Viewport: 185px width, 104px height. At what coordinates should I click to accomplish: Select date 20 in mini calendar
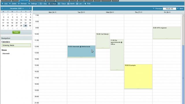(x=16, y=23)
